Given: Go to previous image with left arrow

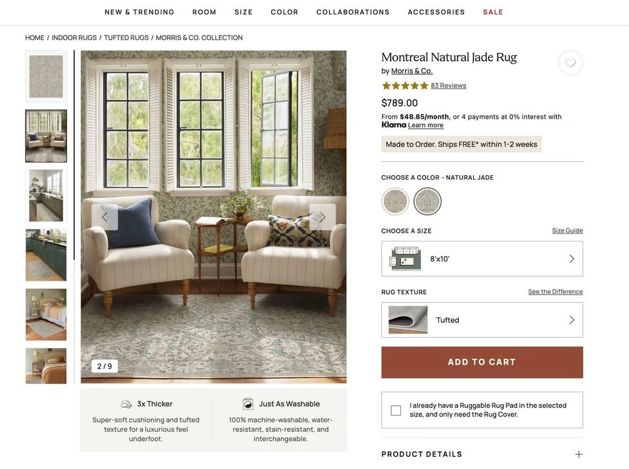Looking at the screenshot, I should pos(105,217).
